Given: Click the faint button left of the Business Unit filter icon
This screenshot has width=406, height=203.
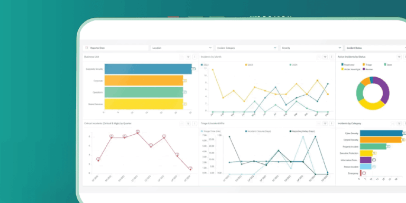Looking at the screenshot, I should [182, 57].
